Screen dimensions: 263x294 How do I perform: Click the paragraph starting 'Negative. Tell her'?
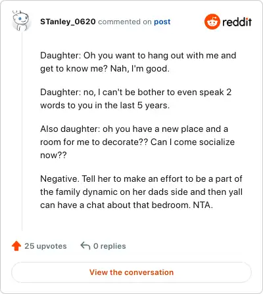click(x=141, y=192)
